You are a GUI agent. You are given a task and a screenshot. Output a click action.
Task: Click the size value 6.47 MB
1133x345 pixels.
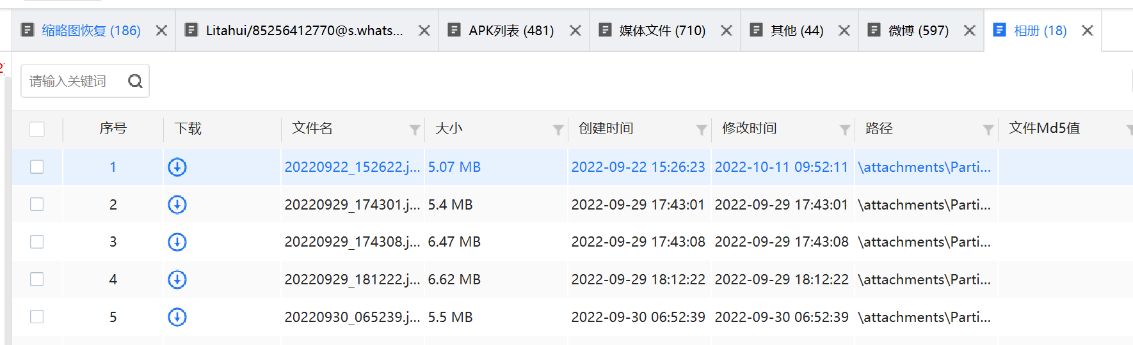(x=454, y=241)
